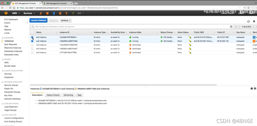Go back in the browser

3,8
